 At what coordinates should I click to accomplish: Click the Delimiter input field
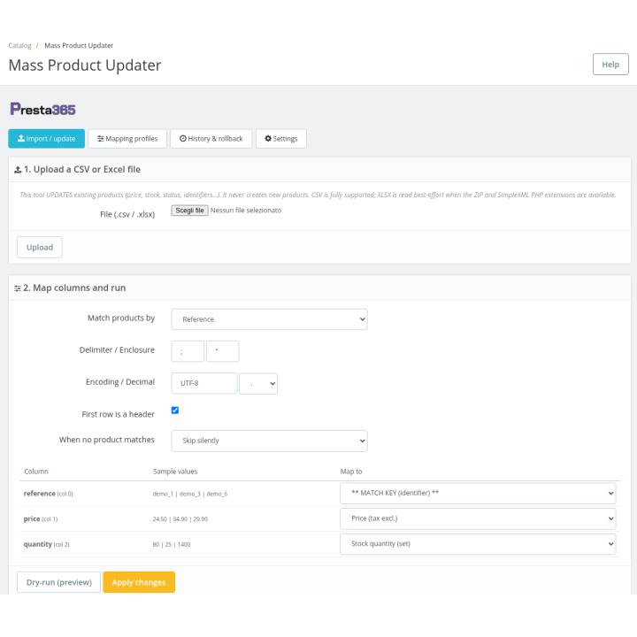188,351
